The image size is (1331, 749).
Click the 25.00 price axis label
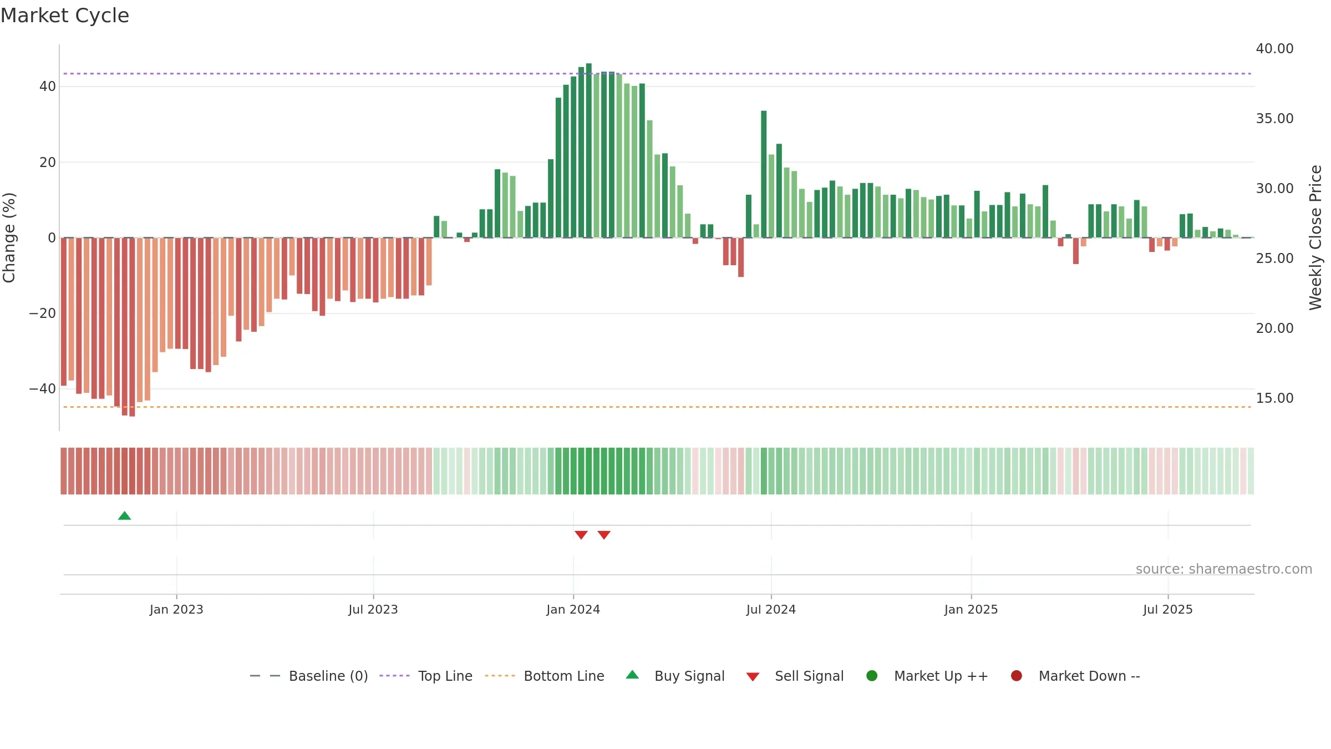pyautogui.click(x=1274, y=259)
